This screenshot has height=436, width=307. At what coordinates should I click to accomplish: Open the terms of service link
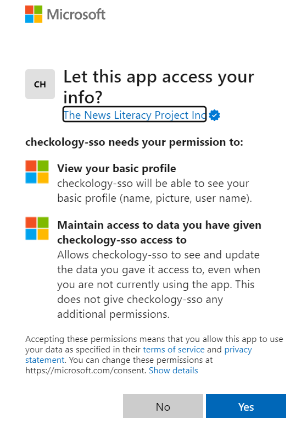(174, 350)
